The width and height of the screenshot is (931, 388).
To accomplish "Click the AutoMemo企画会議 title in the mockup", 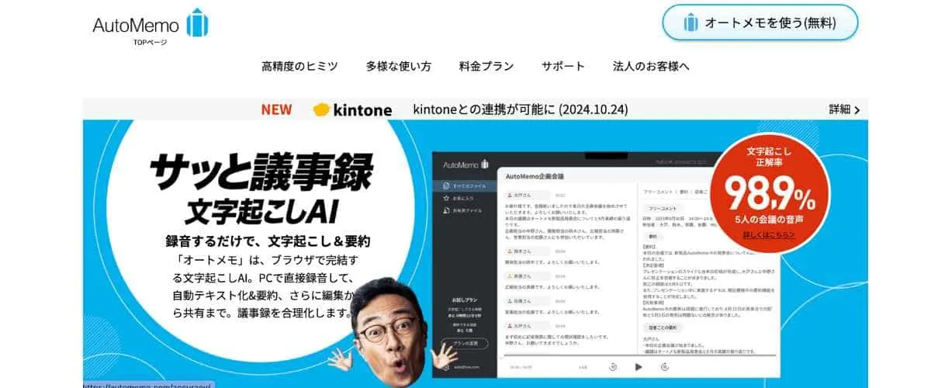I will point(534,175).
